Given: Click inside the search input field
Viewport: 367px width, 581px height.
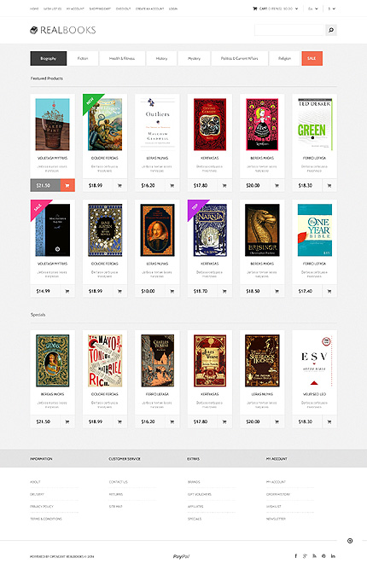Looking at the screenshot, I should click(289, 30).
